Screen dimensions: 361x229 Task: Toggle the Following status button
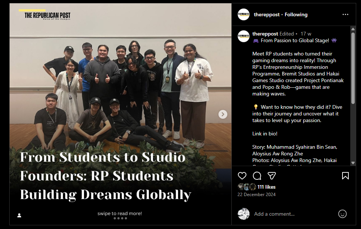click(x=296, y=14)
